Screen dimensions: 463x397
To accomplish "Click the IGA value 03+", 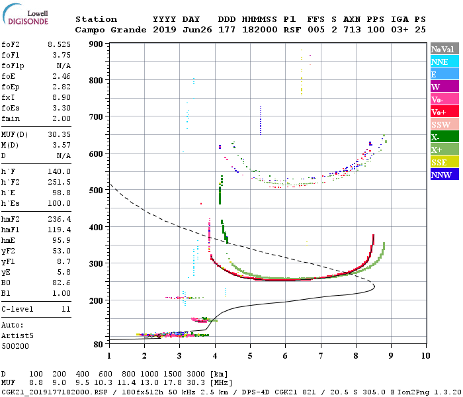I will tap(400, 30).
